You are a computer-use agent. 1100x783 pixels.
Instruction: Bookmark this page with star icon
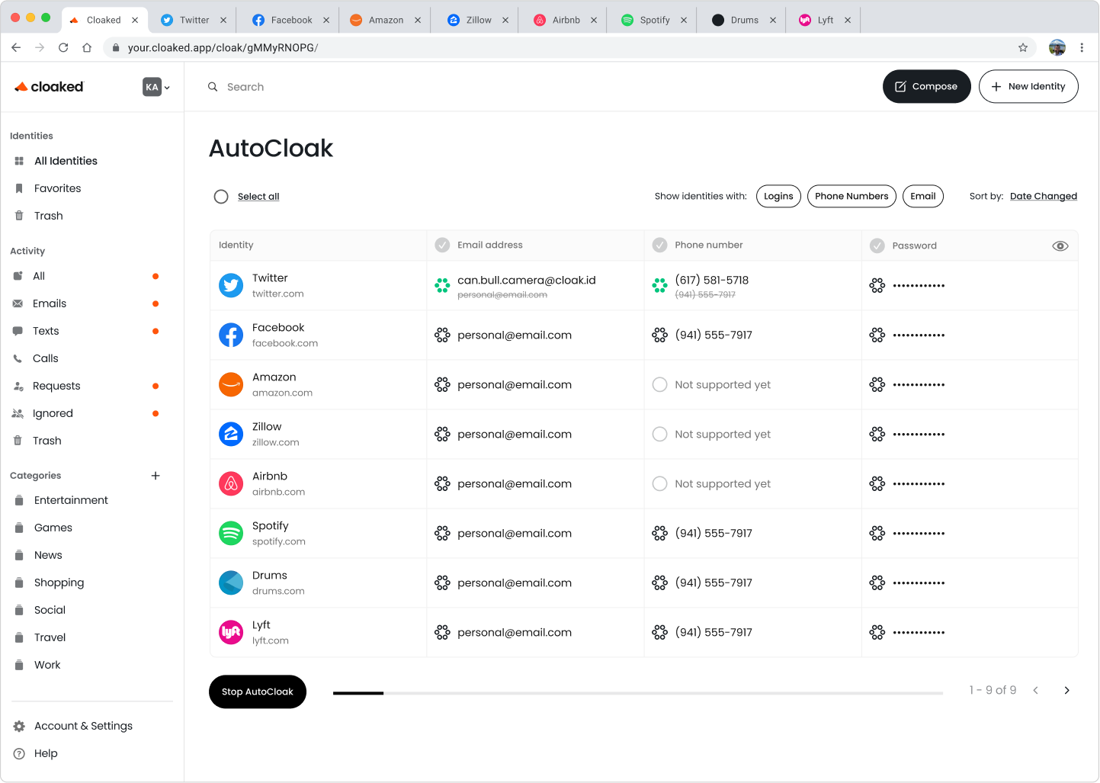[1023, 47]
